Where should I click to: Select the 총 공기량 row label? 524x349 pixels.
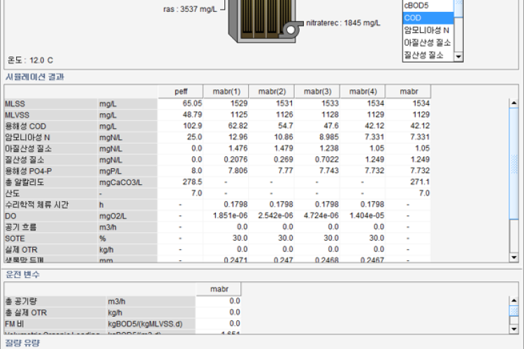pyautogui.click(x=55, y=302)
